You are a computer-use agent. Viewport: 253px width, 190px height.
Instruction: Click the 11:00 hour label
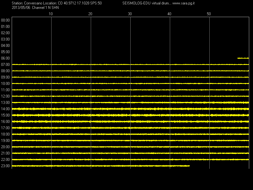click(5, 90)
